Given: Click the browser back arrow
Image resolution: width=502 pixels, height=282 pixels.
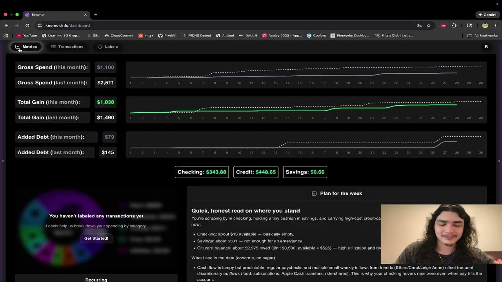Looking at the screenshot, I should [6, 25].
